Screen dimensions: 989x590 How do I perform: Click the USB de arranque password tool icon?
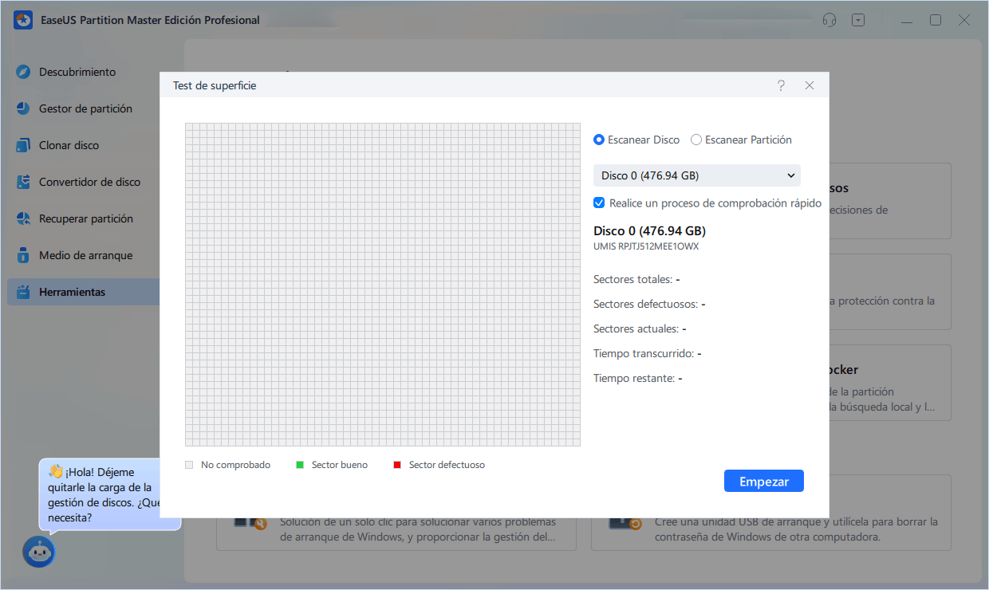pos(625,523)
